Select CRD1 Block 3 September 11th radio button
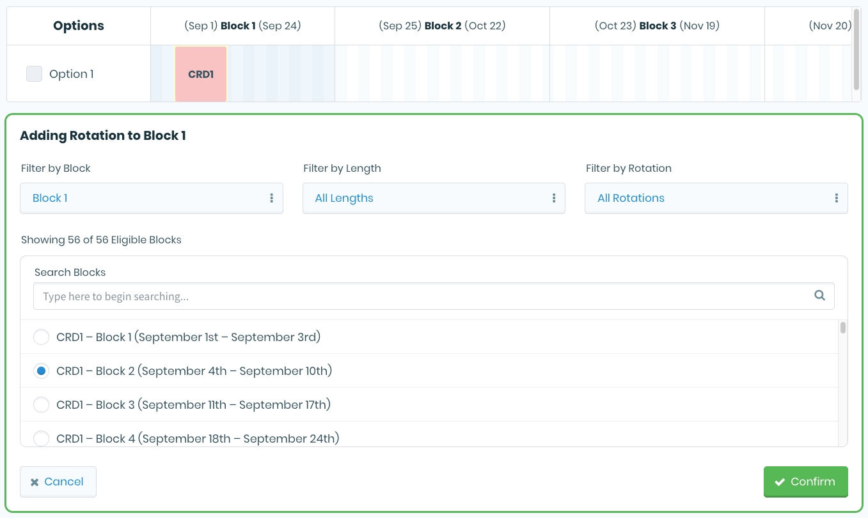The image size is (868, 518). click(x=41, y=404)
